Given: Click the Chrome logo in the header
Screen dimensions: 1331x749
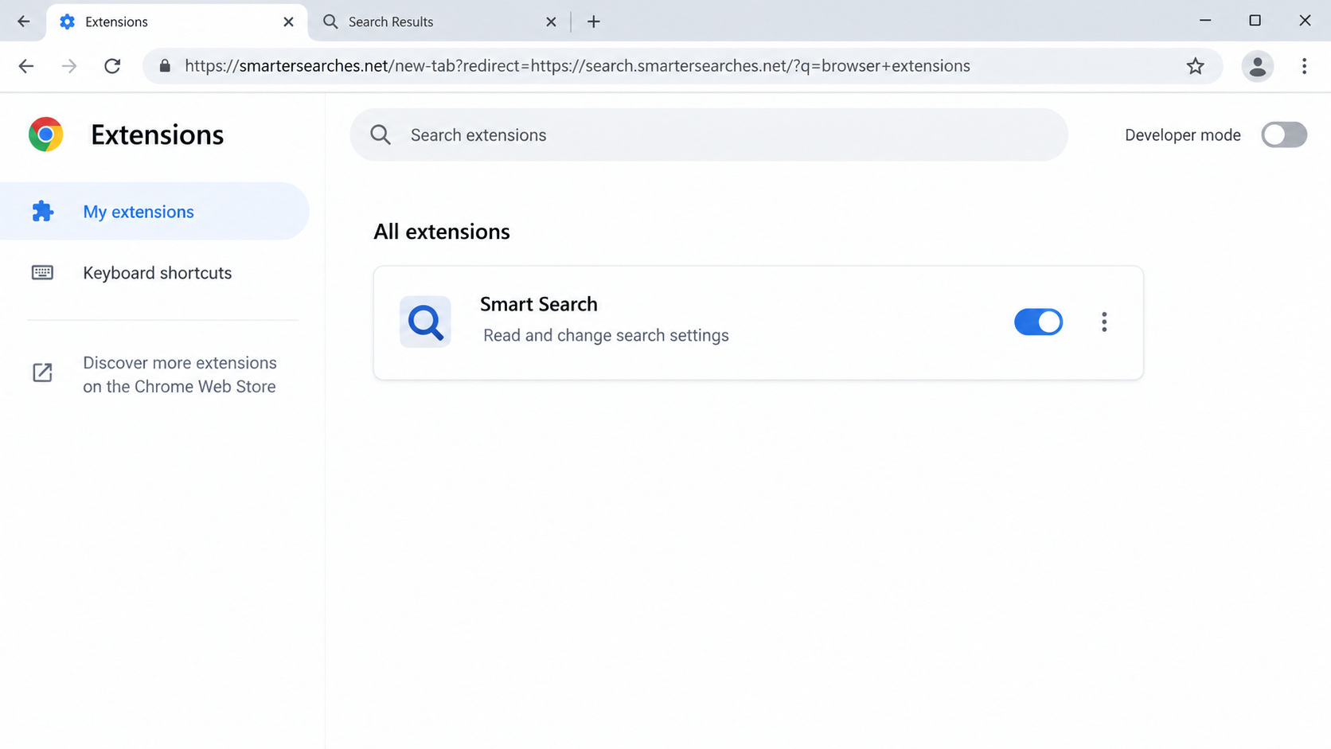Looking at the screenshot, I should coord(46,135).
